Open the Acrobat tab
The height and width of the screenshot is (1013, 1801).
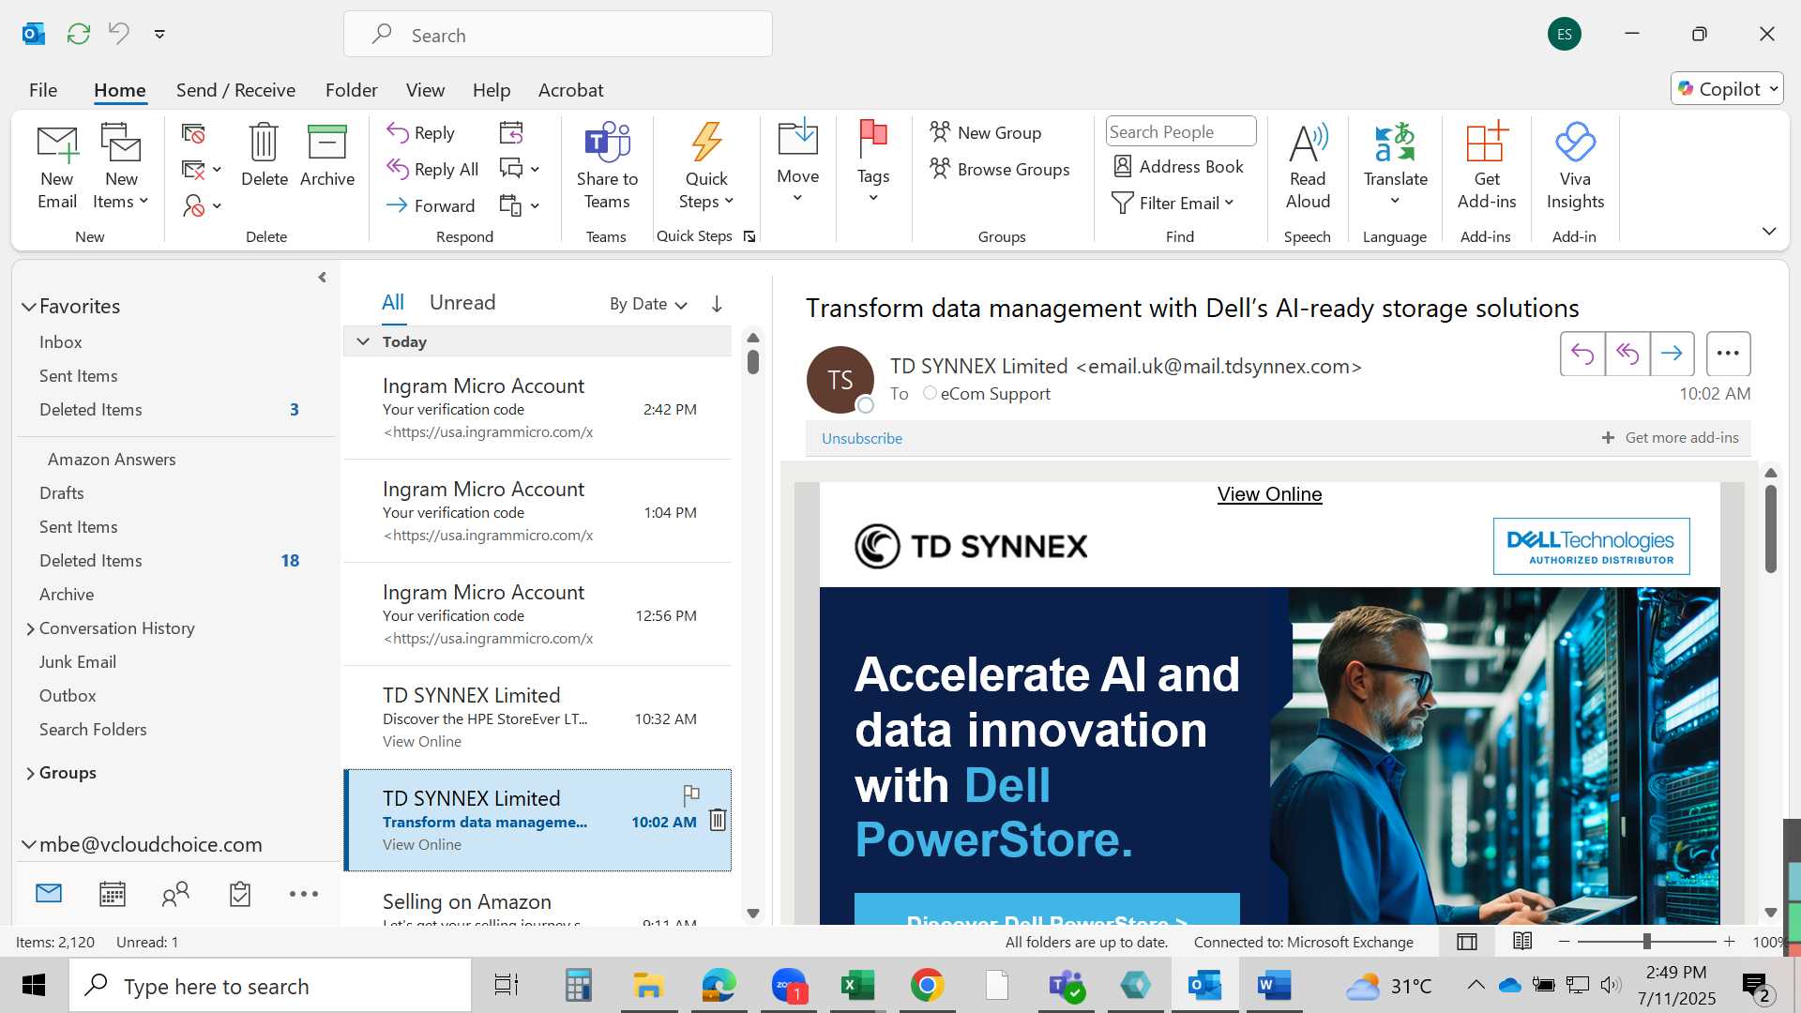coord(570,90)
